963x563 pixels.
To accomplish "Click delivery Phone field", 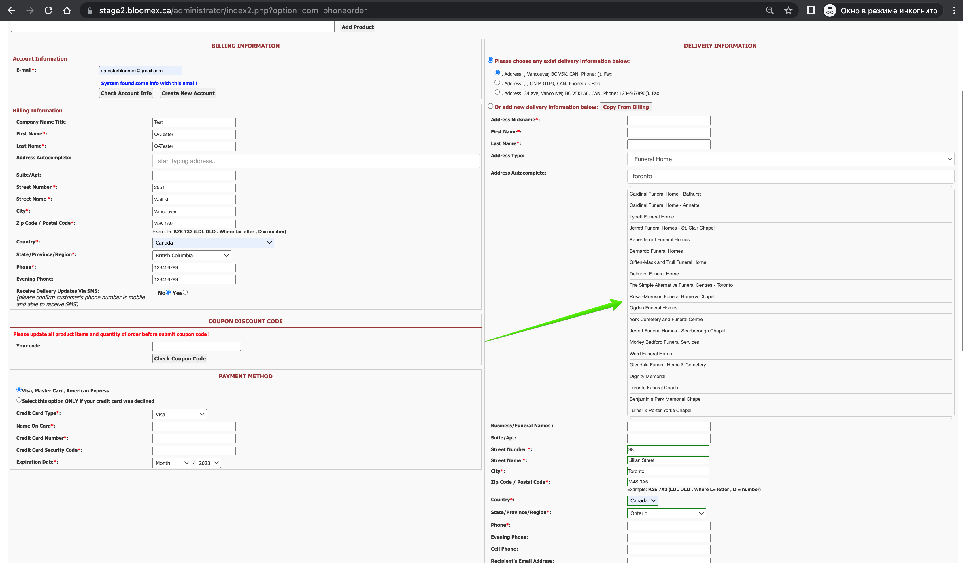I will point(669,526).
